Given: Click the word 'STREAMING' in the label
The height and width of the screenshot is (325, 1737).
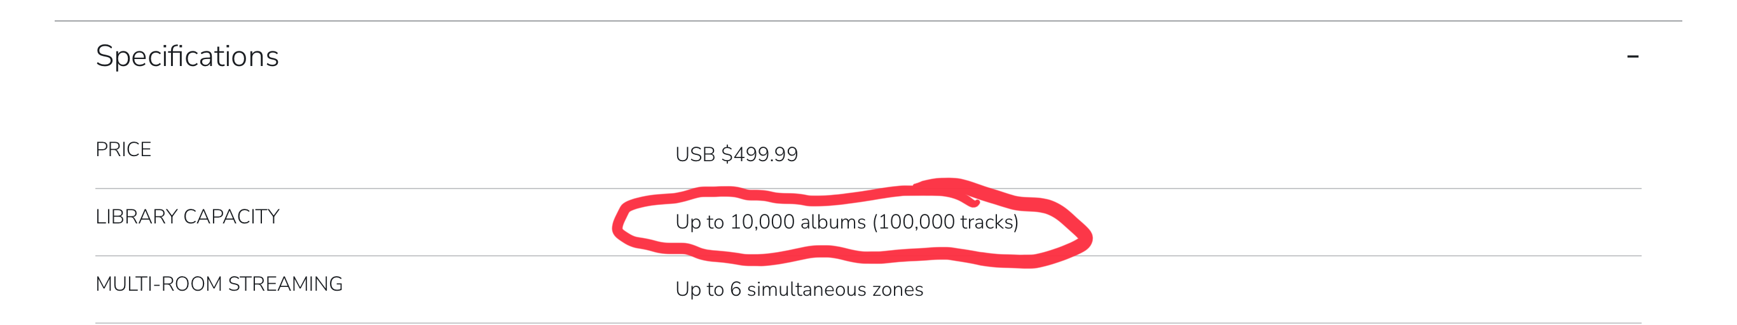Looking at the screenshot, I should coord(285,284).
